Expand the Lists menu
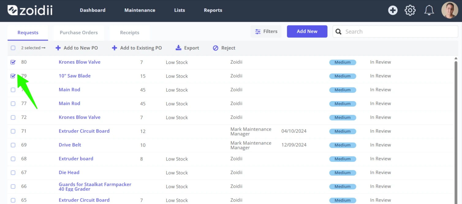Viewport: 462px width, 204px height. (x=180, y=10)
